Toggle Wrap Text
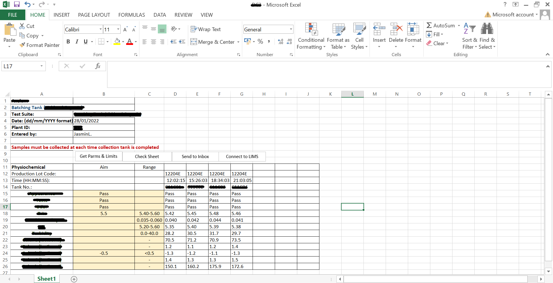The height and width of the screenshot is (283, 553). [x=206, y=29]
